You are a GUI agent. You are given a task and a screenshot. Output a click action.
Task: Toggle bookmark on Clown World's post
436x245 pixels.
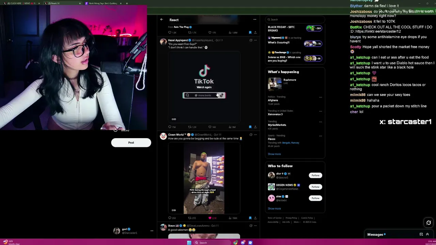click(x=250, y=218)
